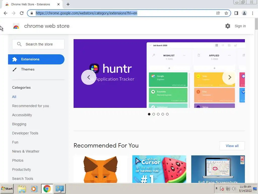Image resolution: width=258 pixels, height=194 pixels.
Task: Open the Fun category
Action: tap(15, 142)
